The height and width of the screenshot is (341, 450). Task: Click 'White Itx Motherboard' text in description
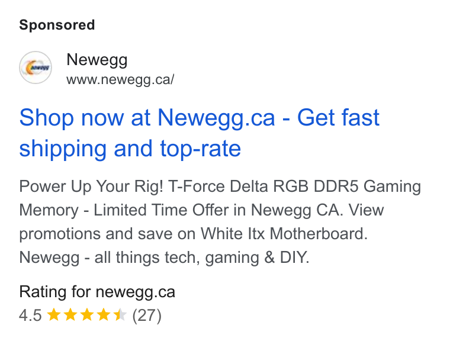click(x=282, y=234)
